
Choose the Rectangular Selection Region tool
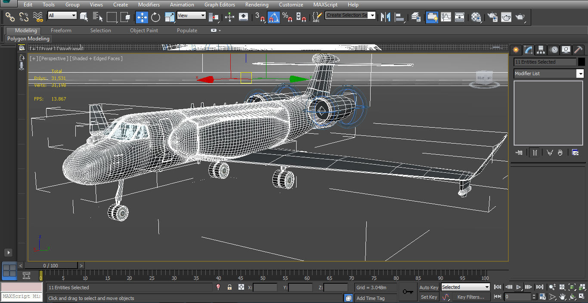coord(112,17)
